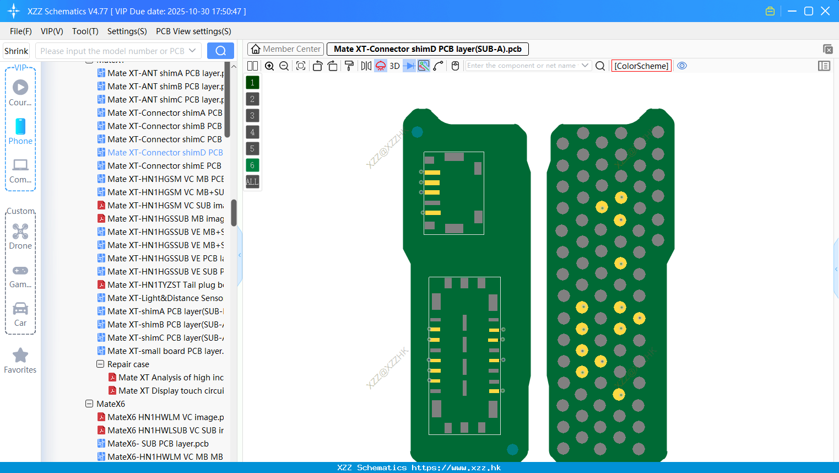This screenshot has height=473, width=839.
Task: Open Courses sidebar category
Action: [20, 93]
